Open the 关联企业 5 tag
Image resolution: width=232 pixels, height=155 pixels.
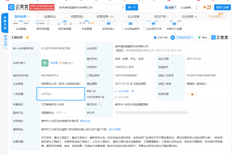coord(66,63)
